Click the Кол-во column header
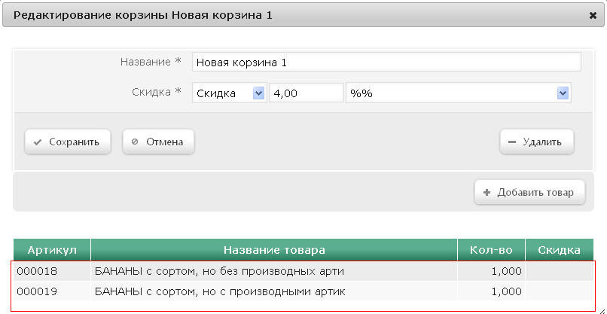 (x=491, y=250)
